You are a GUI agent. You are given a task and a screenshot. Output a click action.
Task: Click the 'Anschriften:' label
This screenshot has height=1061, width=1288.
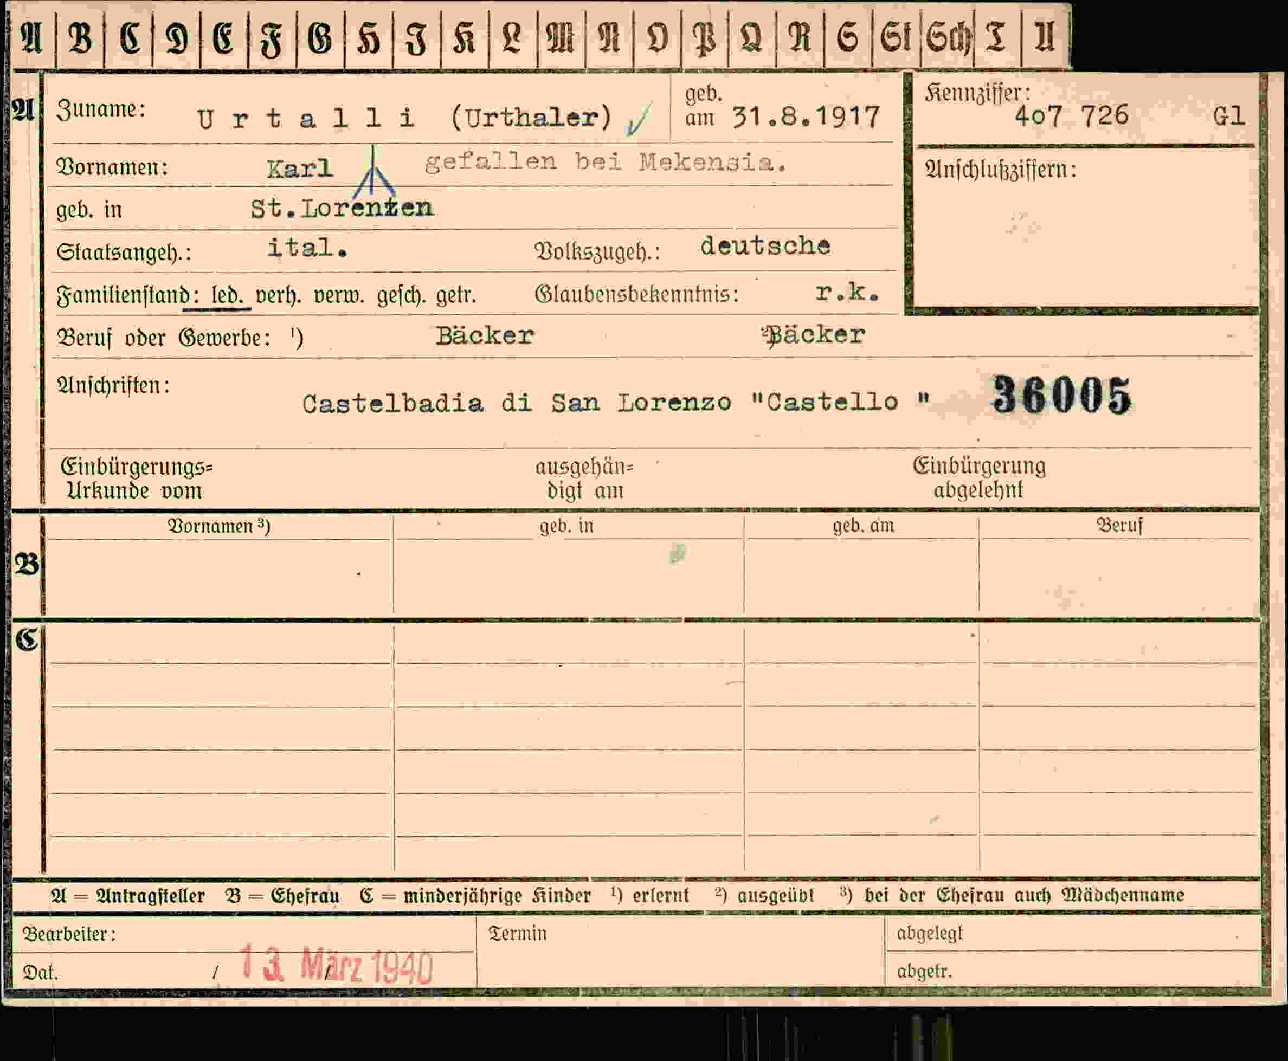(113, 386)
